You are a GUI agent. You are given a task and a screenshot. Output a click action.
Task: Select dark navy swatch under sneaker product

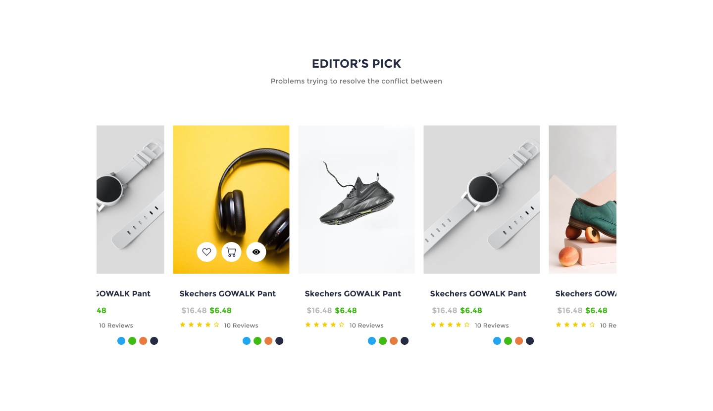coord(405,341)
